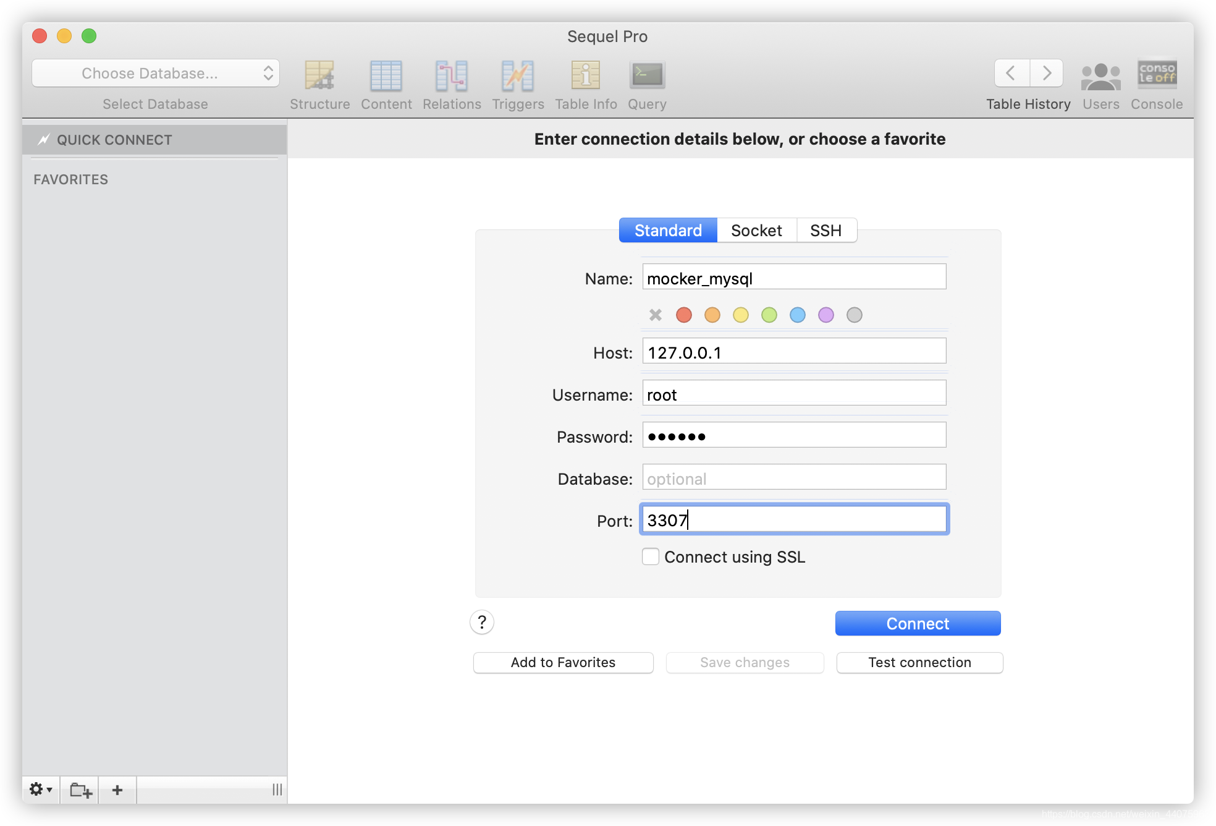Screen dimensions: 1216x826
Task: Click the Database optional field
Action: coord(794,477)
